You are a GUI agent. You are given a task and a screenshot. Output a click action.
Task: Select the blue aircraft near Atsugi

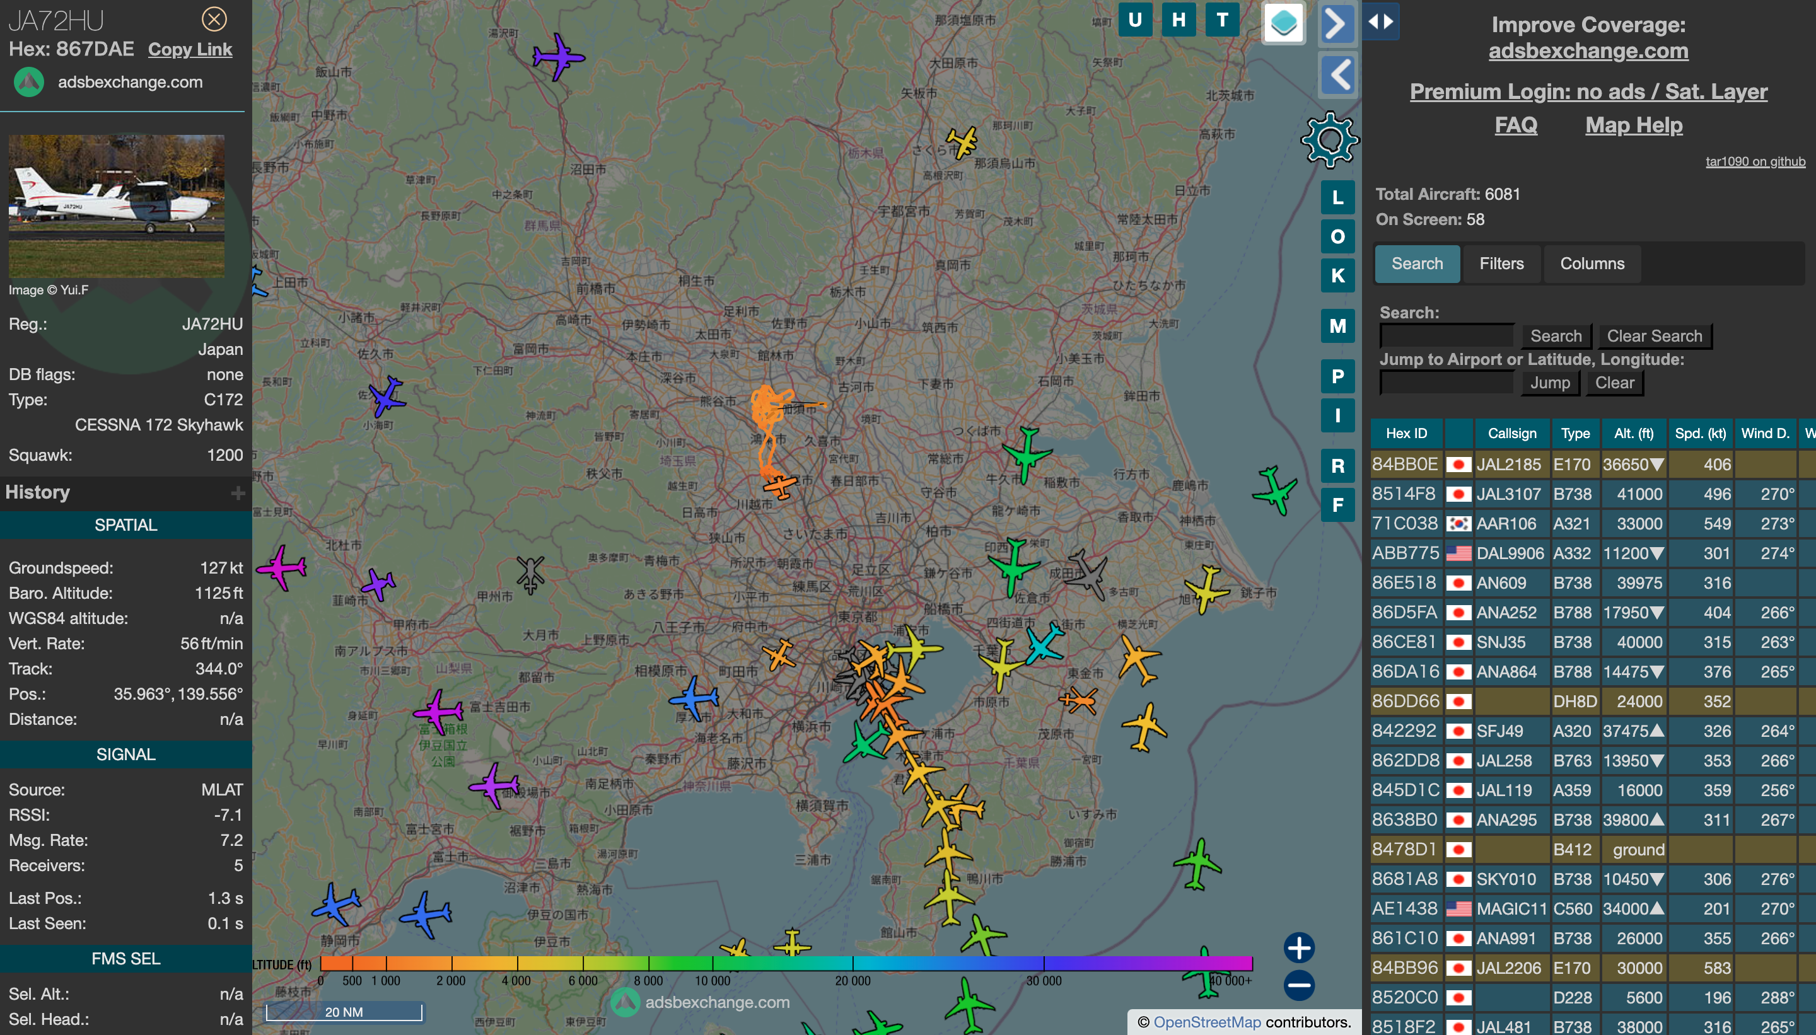[694, 698]
